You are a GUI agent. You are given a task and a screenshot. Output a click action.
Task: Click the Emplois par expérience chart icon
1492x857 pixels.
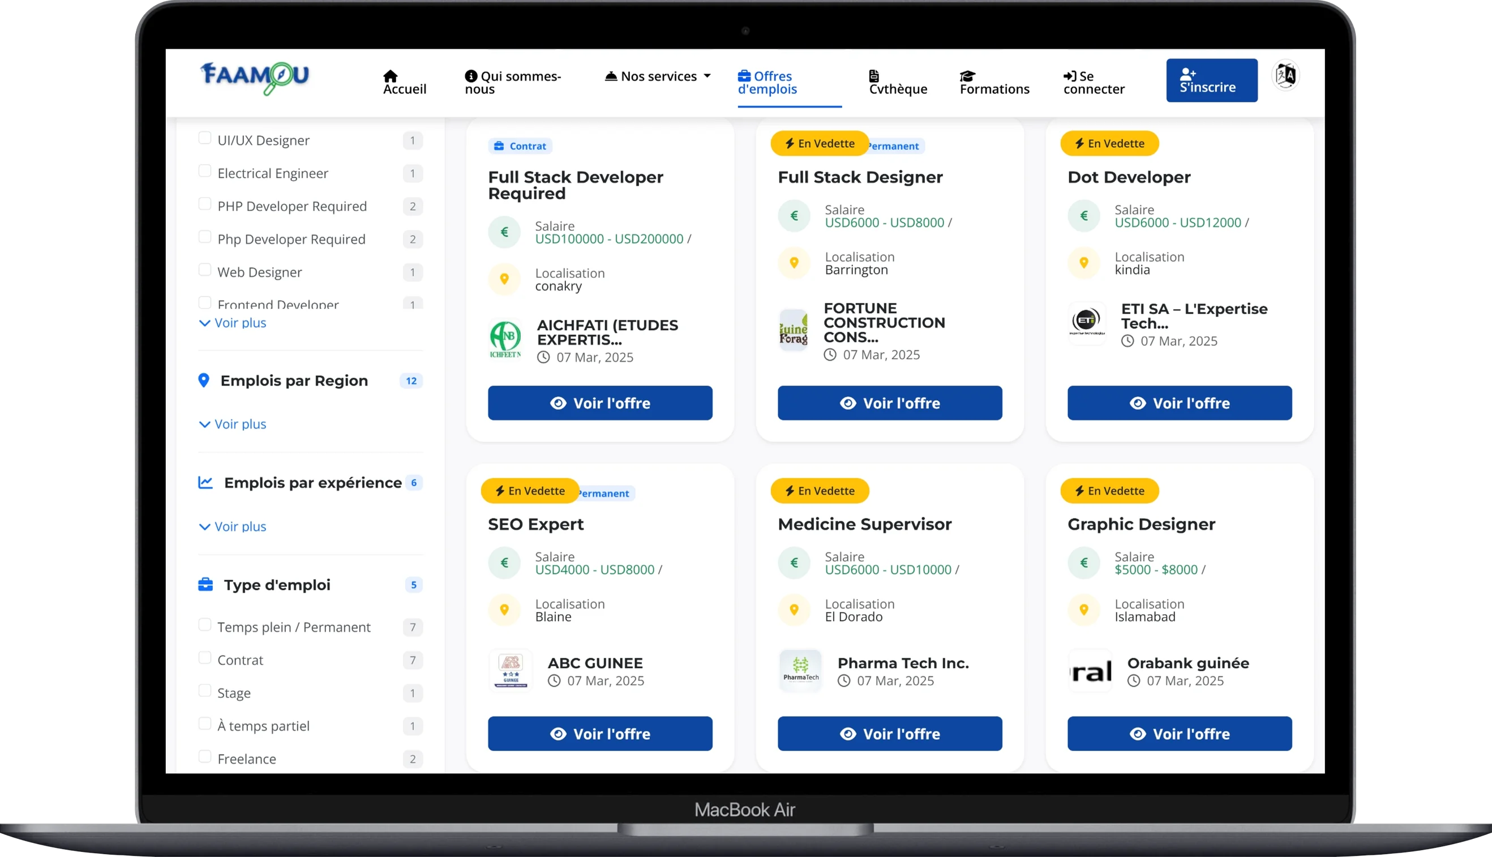205,483
